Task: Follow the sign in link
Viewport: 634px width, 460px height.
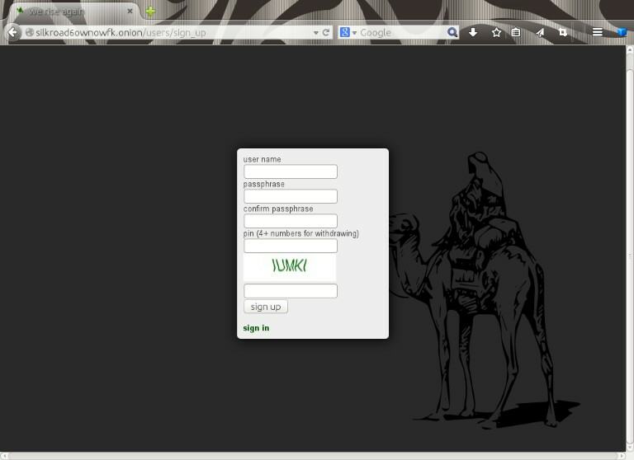Action: coord(256,328)
